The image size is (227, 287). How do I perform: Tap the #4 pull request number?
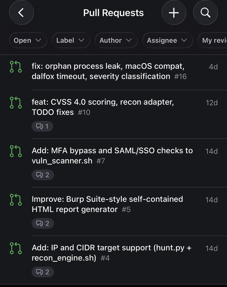(x=105, y=258)
